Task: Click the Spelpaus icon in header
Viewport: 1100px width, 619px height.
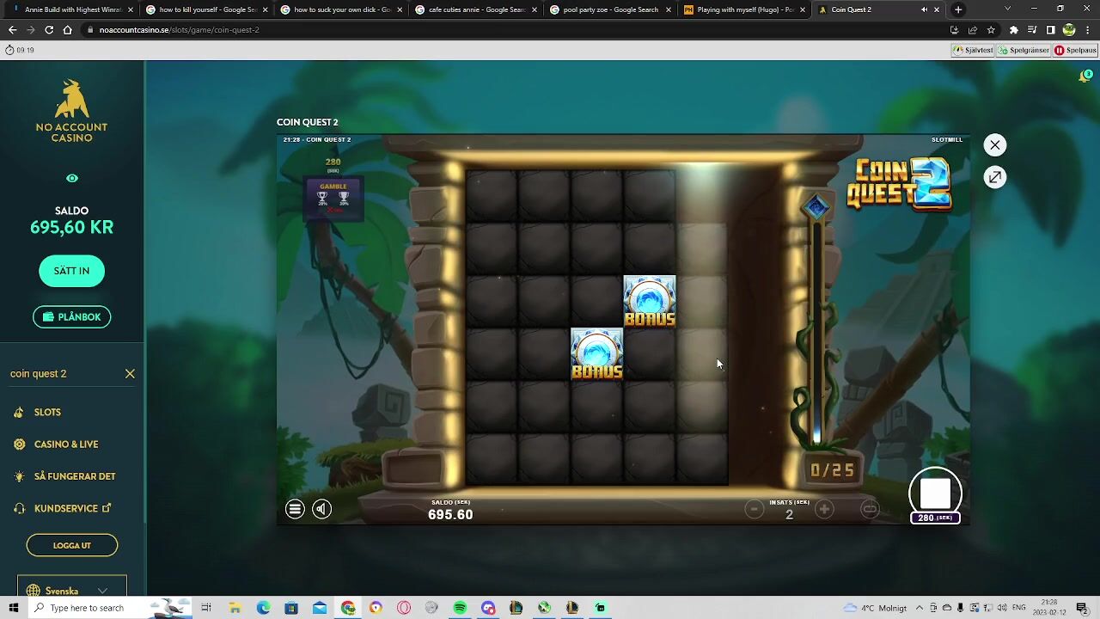Action: point(1075,50)
